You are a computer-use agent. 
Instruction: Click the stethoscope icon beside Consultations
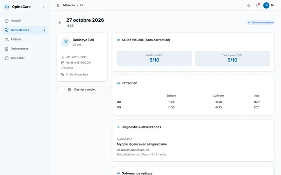click(x=7, y=30)
